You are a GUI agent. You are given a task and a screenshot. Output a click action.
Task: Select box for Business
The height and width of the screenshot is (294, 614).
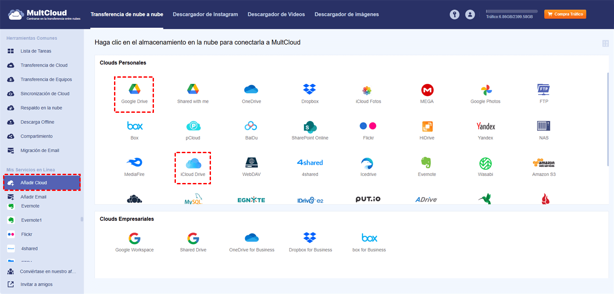coord(369,238)
